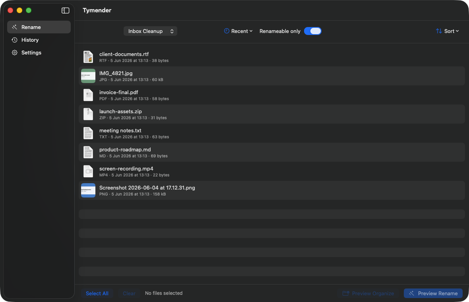Select the invoice-final.pdf file name
The width and height of the screenshot is (469, 302).
click(x=119, y=93)
